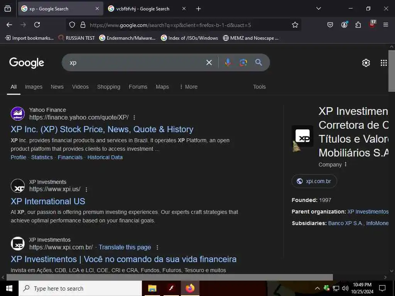Switch to the News results tab
Viewport: 395px width, 296px height.
(57, 87)
